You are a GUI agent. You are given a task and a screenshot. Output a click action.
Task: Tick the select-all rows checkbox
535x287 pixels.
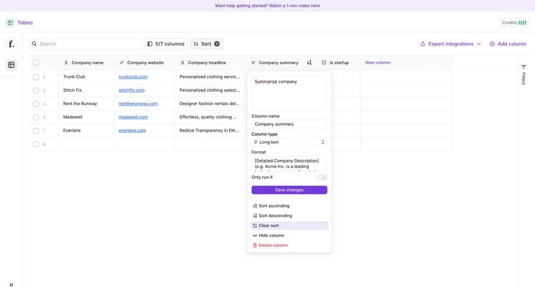tap(36, 63)
